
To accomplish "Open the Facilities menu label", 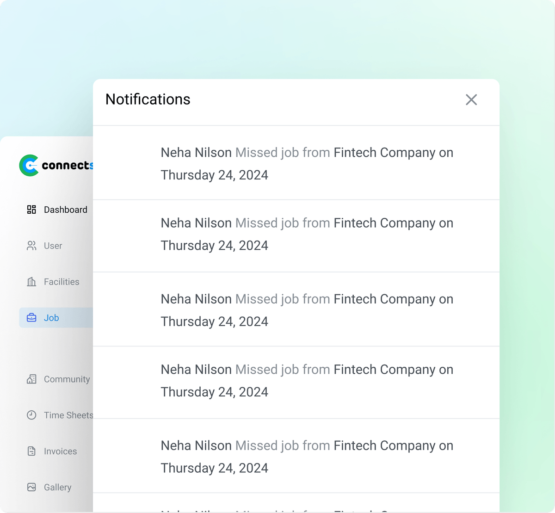I will pyautogui.click(x=62, y=282).
